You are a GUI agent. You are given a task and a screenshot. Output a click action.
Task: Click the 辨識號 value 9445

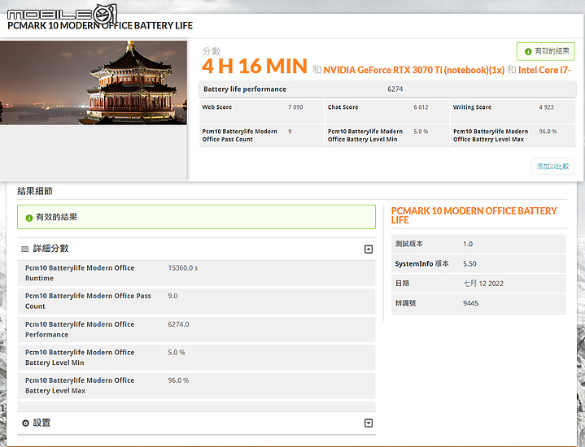tap(470, 303)
